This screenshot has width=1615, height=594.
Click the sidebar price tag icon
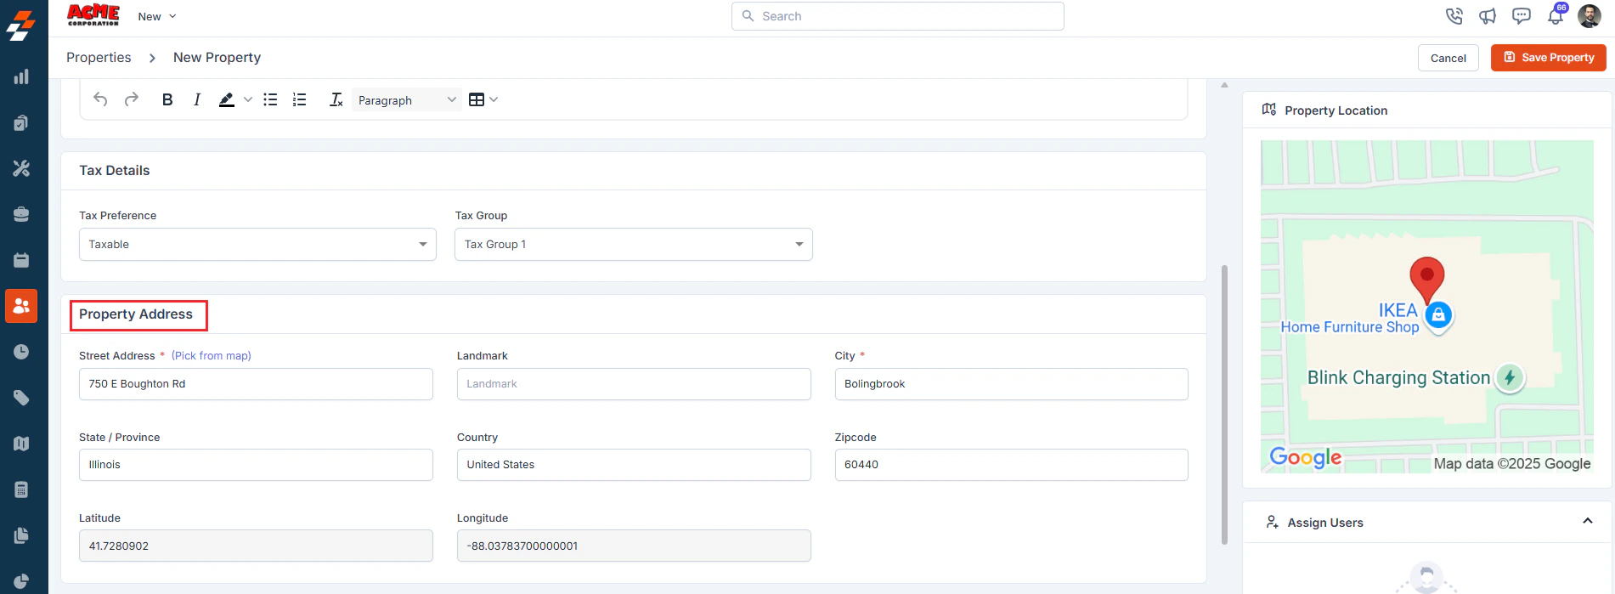[x=21, y=398]
